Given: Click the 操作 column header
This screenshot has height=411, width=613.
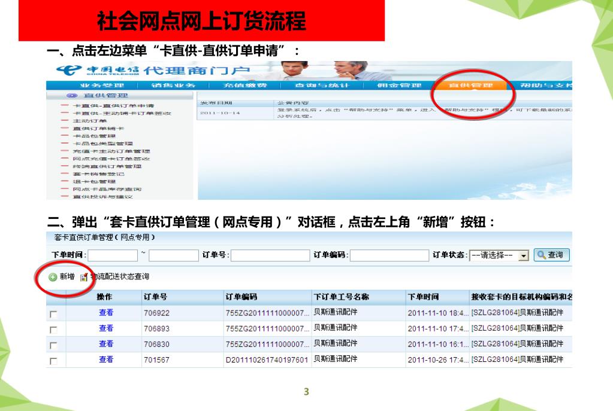Looking at the screenshot, I should [104, 297].
